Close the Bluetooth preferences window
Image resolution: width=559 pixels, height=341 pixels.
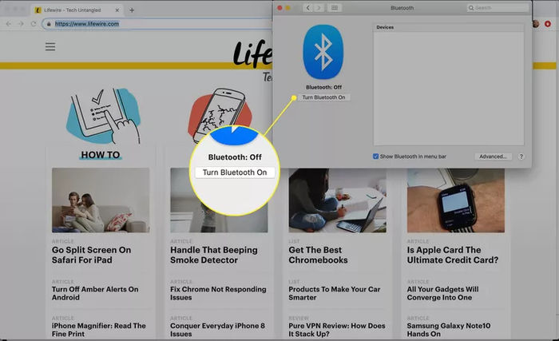point(279,7)
